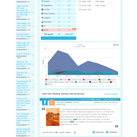Expand the "Heidi Chocolat" term arrow
The height and width of the screenshot is (137, 137).
coord(33,13)
